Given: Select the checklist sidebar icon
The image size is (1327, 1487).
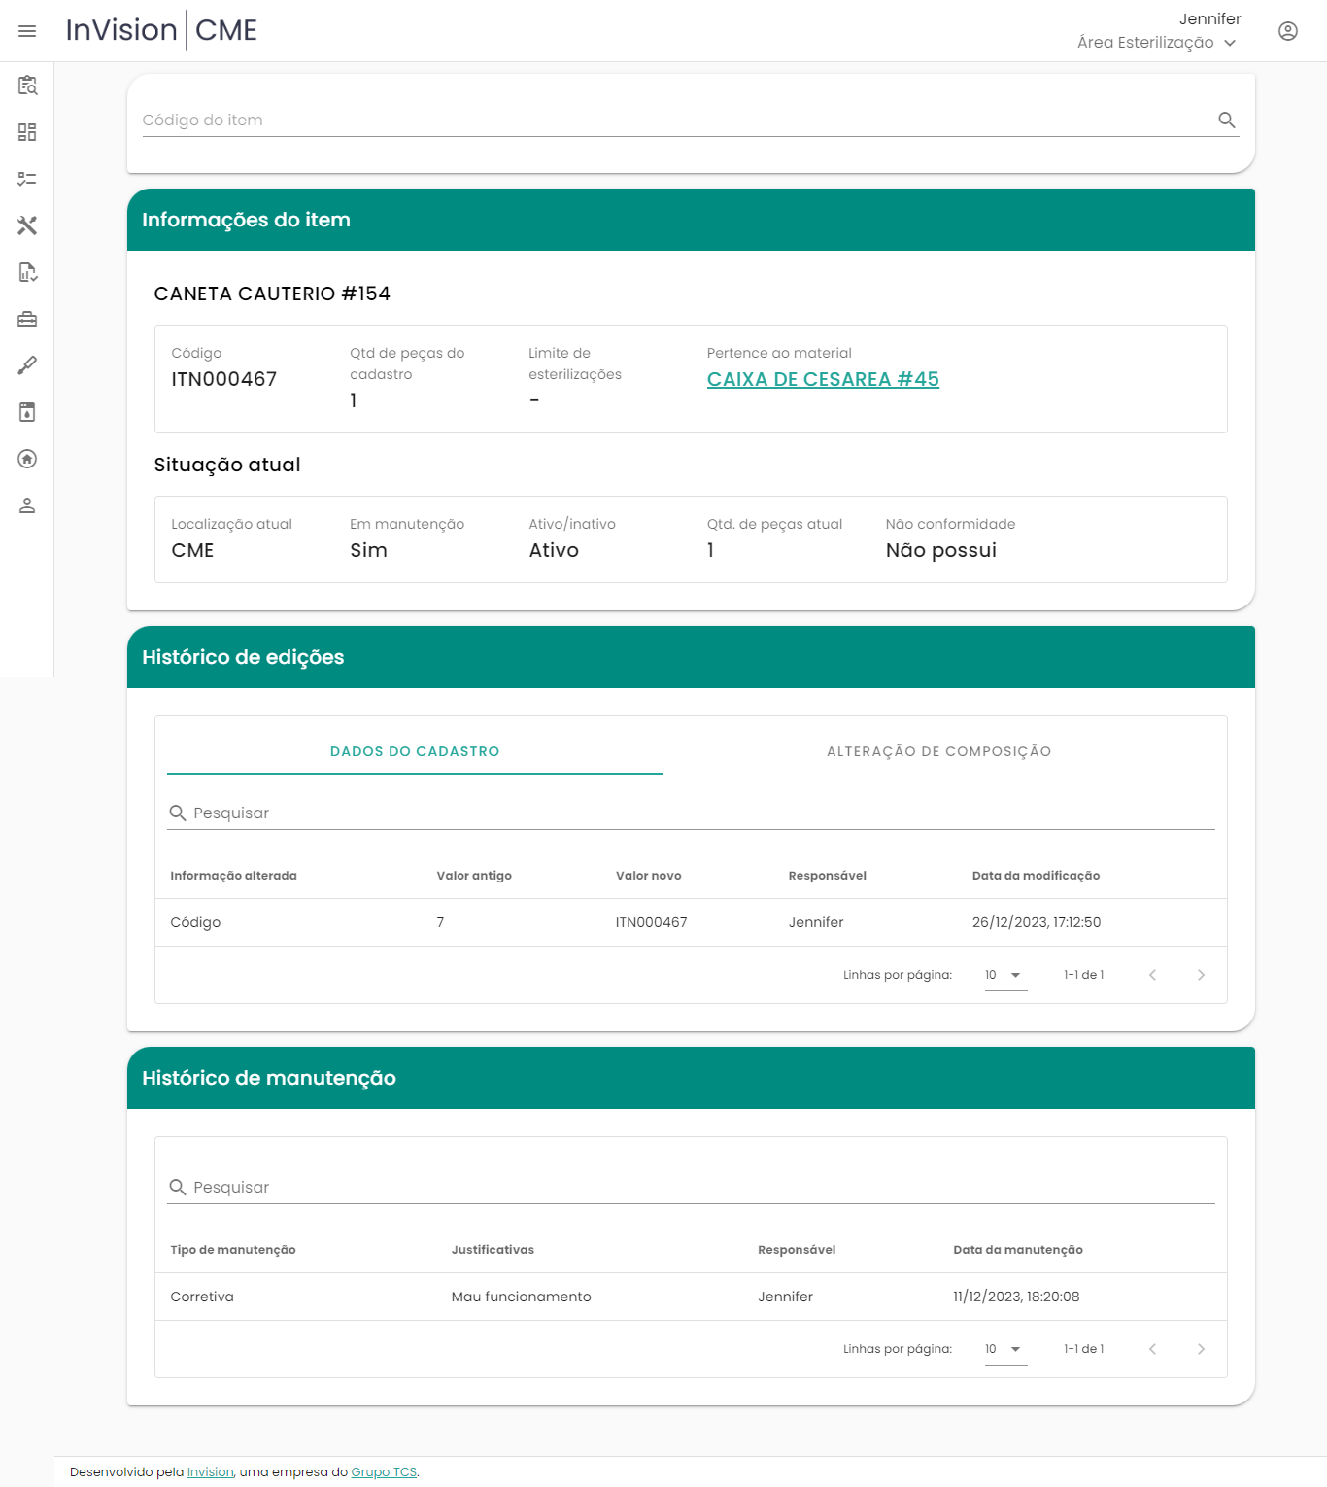Looking at the screenshot, I should [x=27, y=179].
